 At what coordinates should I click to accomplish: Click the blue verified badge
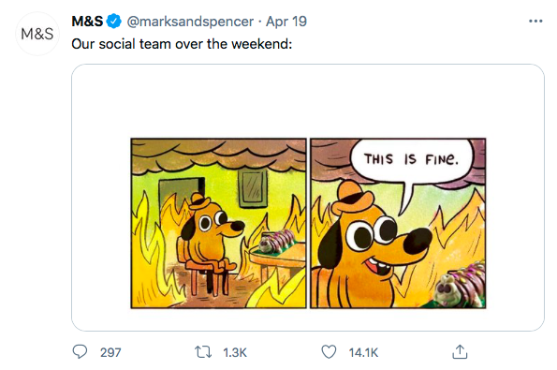113,22
